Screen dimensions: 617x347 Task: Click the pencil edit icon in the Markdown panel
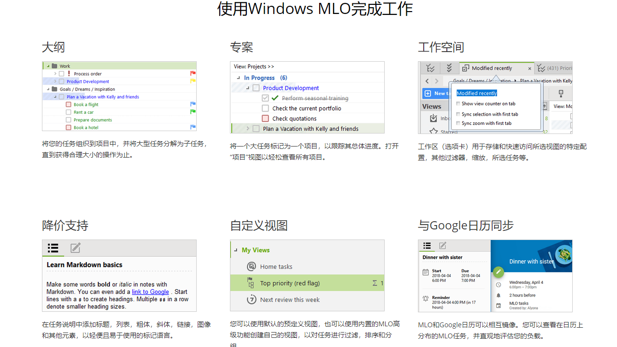[x=75, y=248]
